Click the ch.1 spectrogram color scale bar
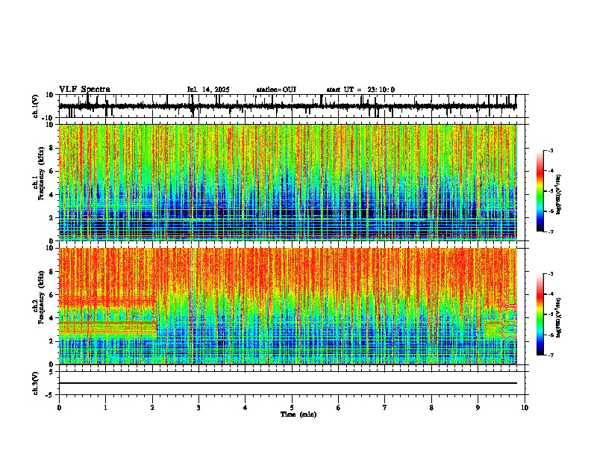The image size is (591, 457). (540, 191)
